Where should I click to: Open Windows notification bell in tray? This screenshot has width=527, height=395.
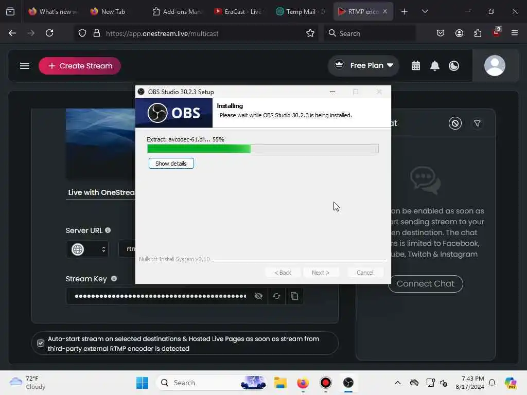[x=491, y=383]
